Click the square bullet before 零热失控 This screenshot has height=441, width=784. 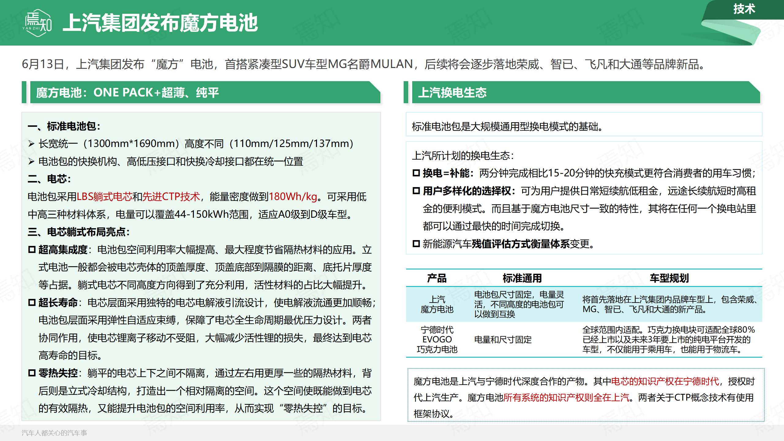click(x=32, y=373)
